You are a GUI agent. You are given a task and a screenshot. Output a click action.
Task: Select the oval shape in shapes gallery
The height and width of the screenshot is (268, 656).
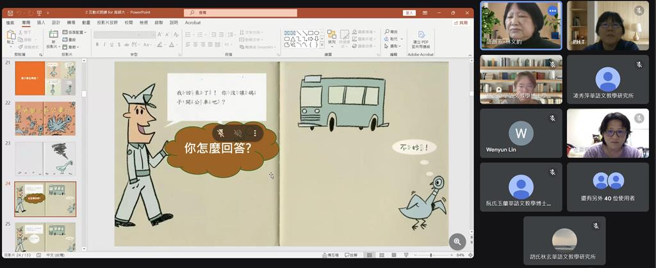pos(316,33)
